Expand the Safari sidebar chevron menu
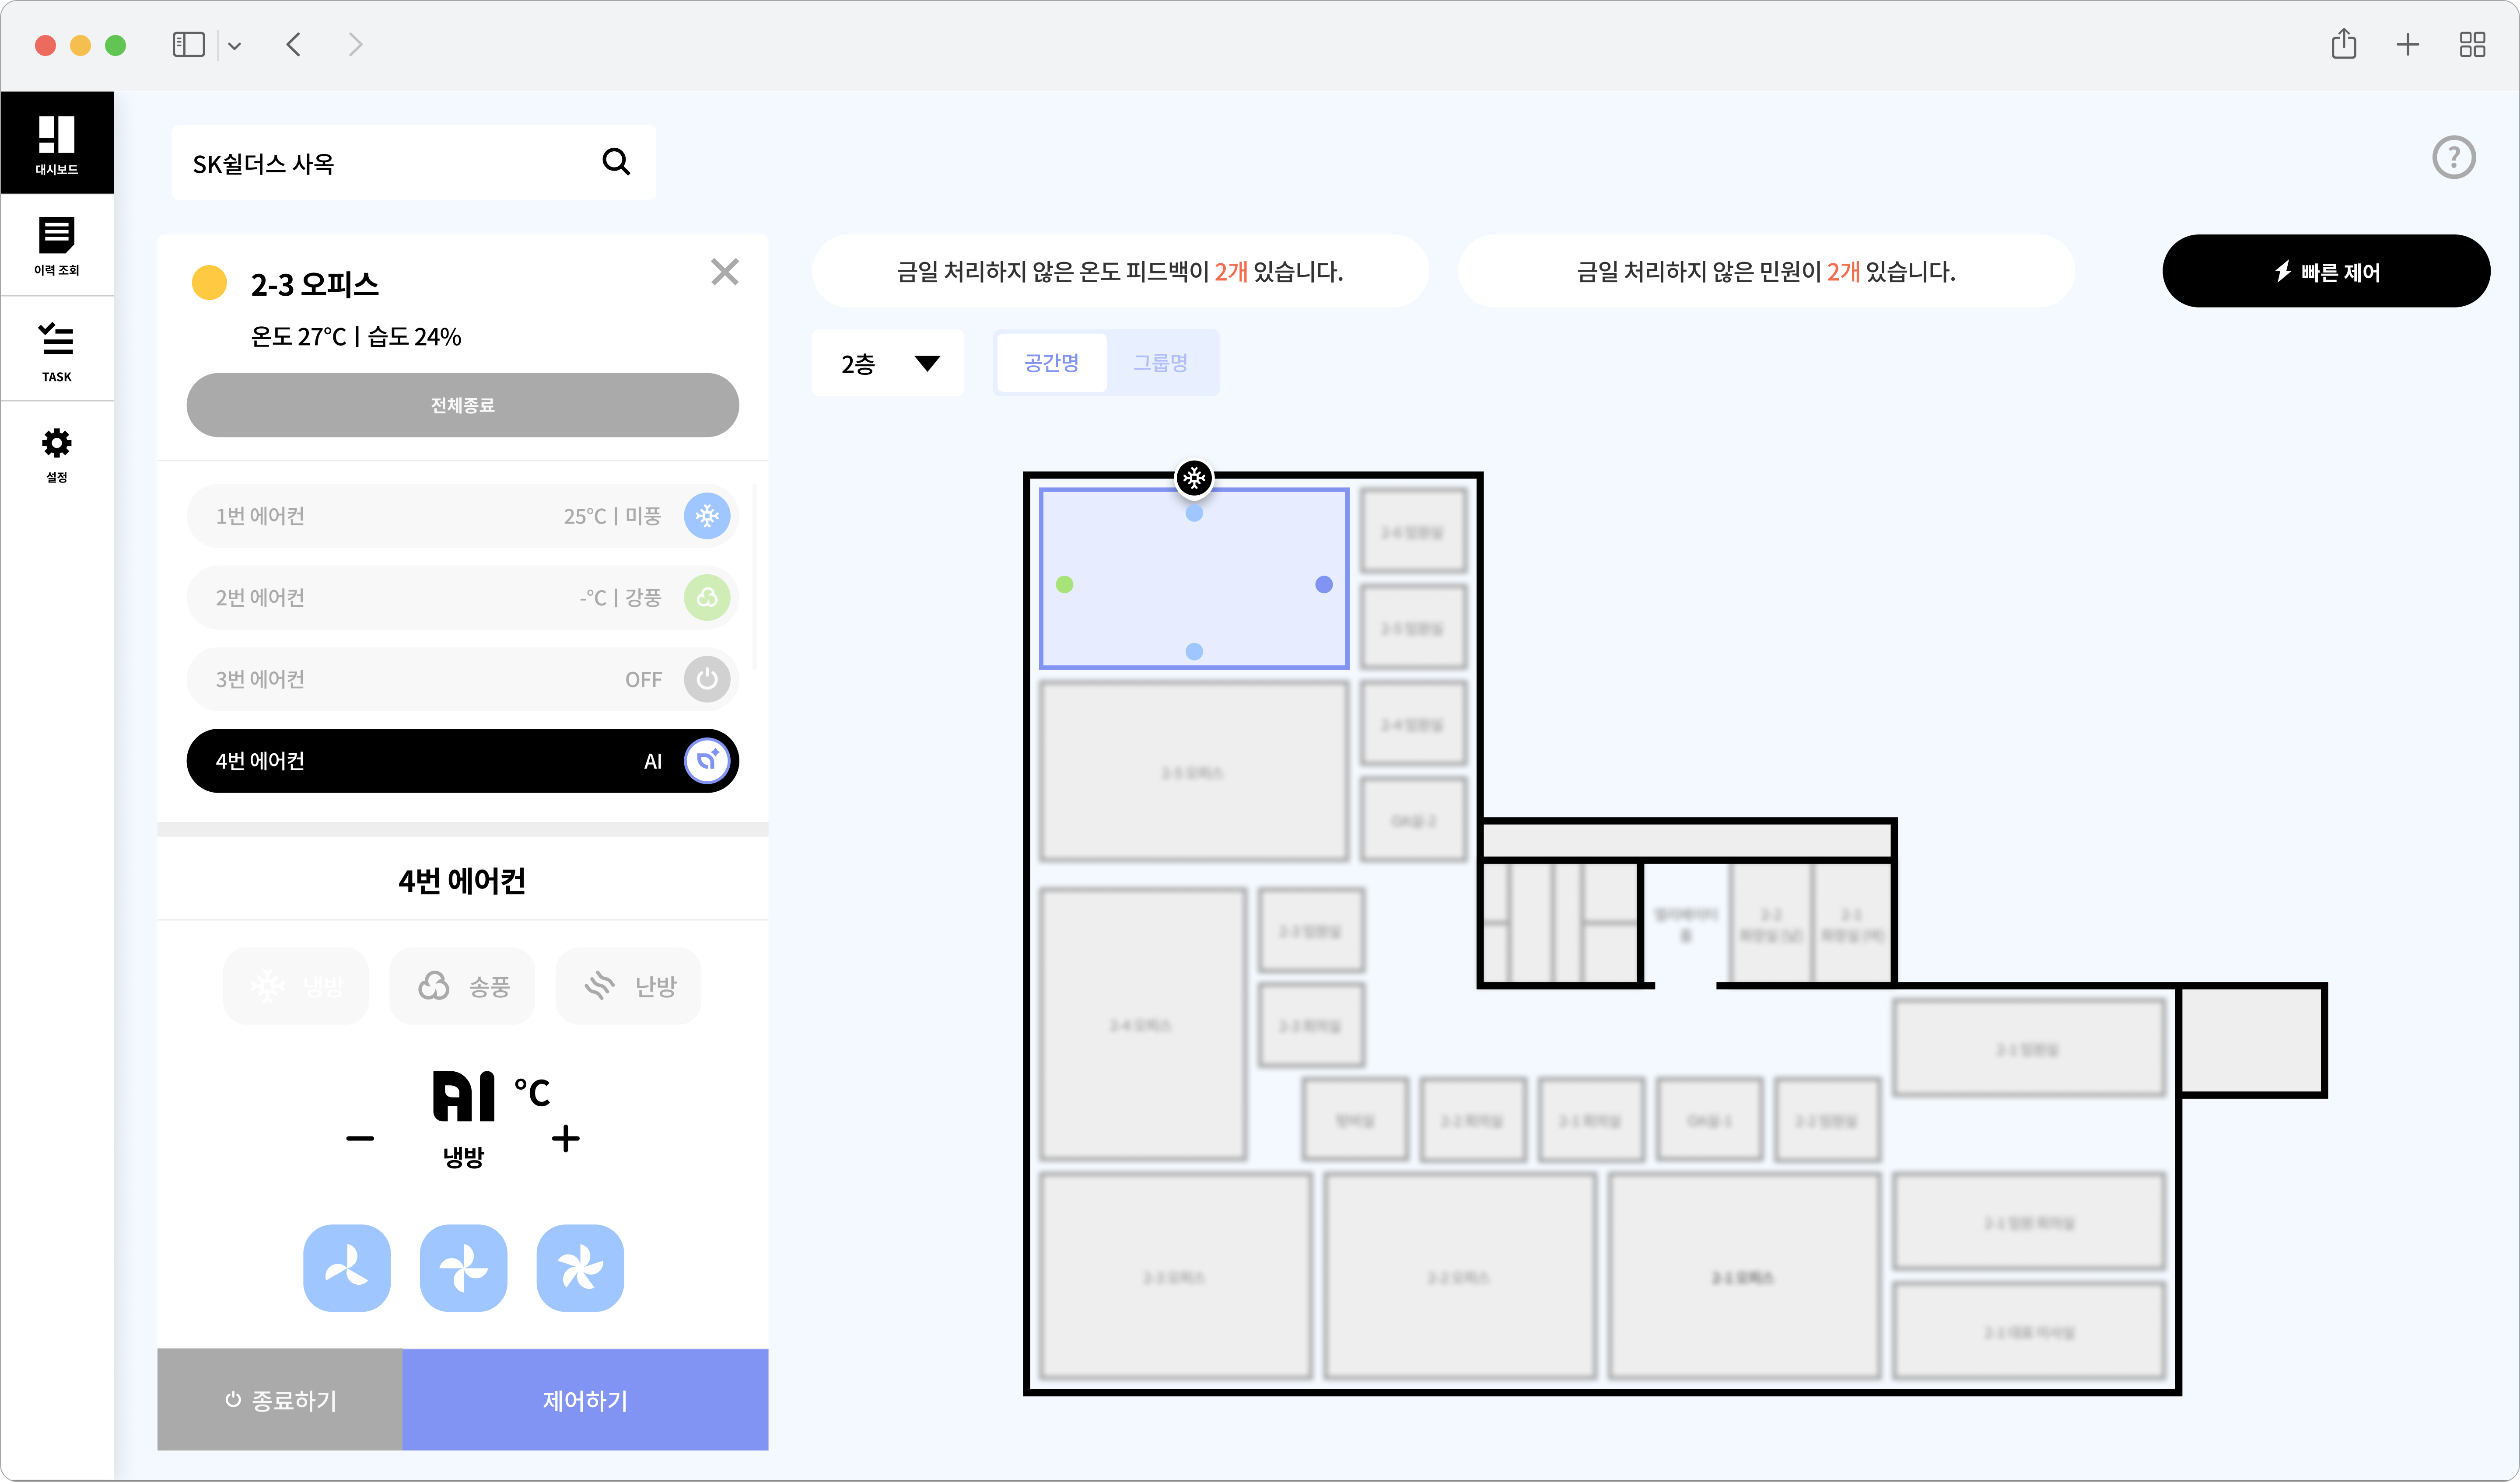 coord(235,46)
